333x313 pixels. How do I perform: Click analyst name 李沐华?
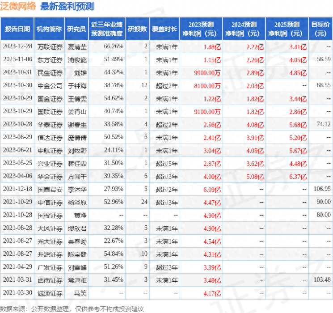pyautogui.click(x=76, y=190)
